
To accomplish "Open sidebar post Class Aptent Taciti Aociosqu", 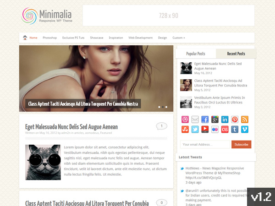I will pos(220,83).
